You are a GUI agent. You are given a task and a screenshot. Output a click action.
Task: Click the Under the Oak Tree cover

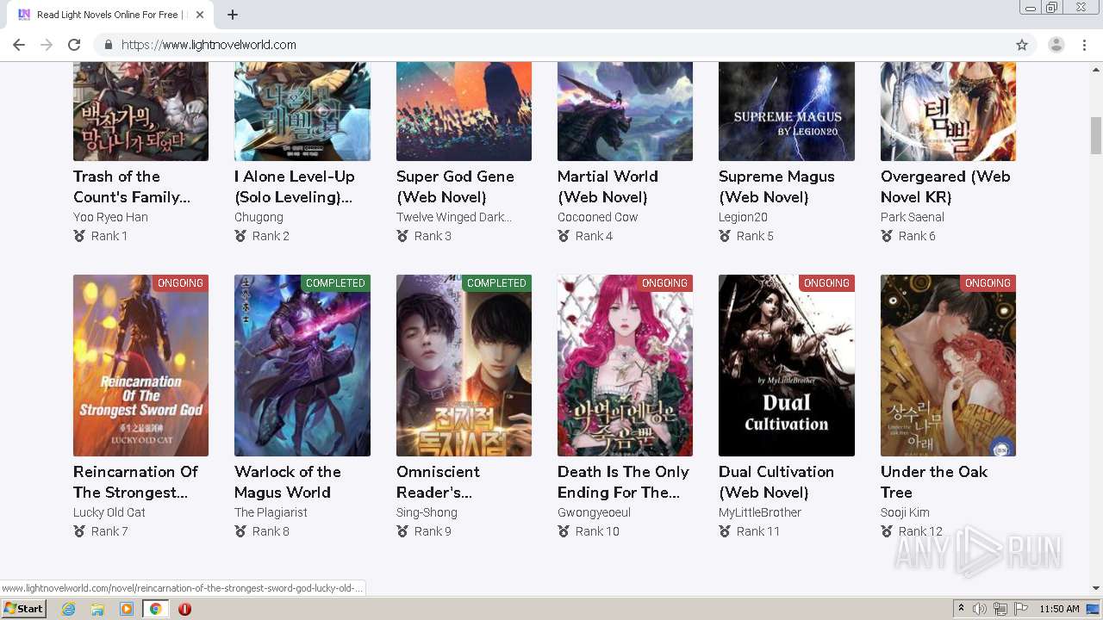click(948, 365)
